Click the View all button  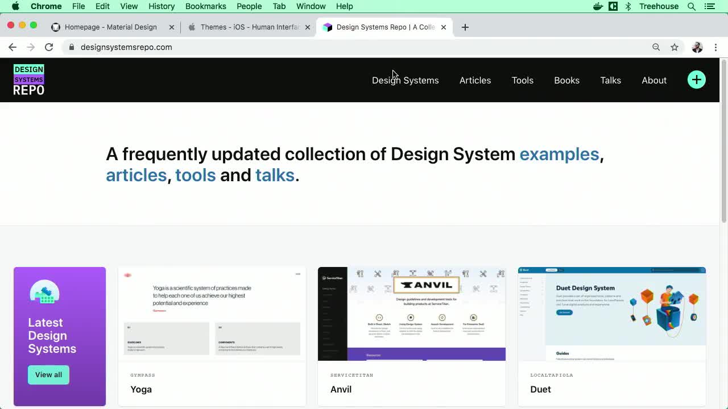(48, 375)
